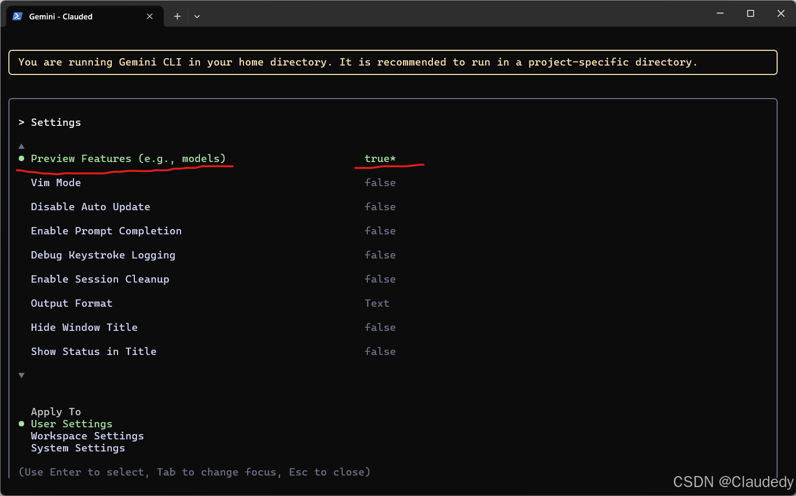The width and height of the screenshot is (796, 496).
Task: Select Preview Features (e.g., models) setting
Action: click(x=128, y=158)
